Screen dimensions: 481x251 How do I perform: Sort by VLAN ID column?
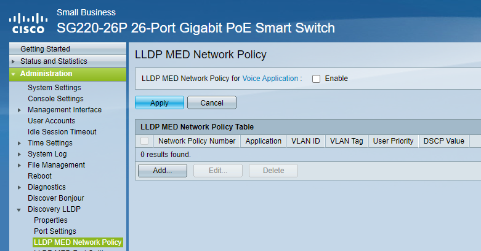[305, 141]
